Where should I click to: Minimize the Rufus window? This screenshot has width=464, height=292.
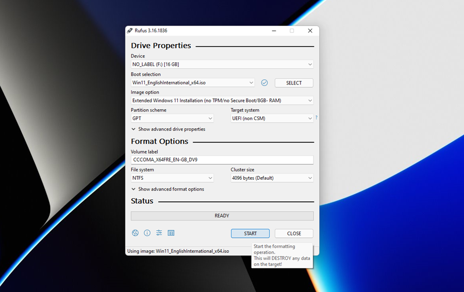274,31
